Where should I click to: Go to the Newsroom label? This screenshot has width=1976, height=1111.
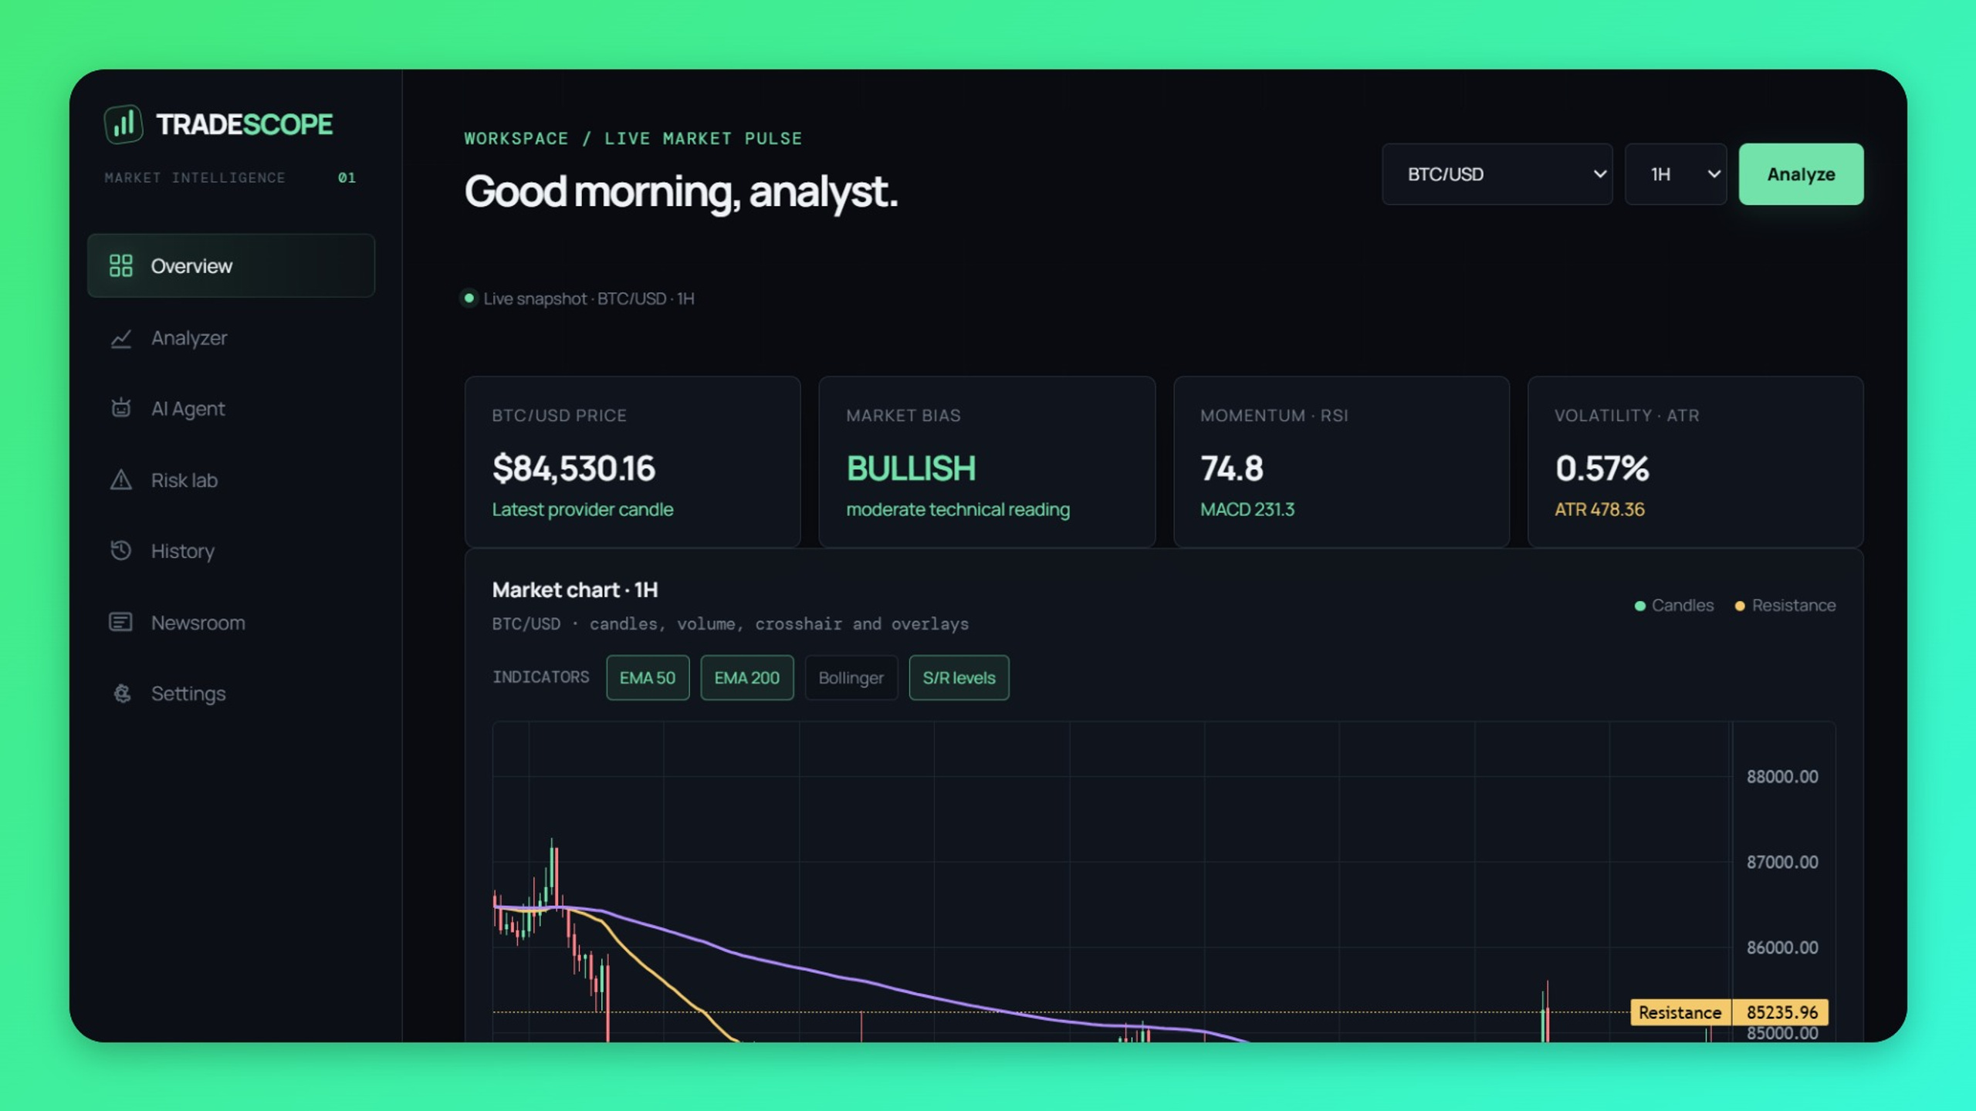(198, 623)
